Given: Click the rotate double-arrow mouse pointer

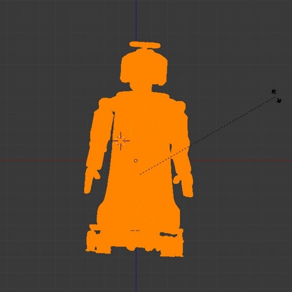Looking at the screenshot, I should coord(276,96).
